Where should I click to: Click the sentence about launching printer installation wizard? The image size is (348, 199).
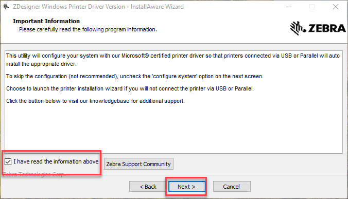click(130, 88)
